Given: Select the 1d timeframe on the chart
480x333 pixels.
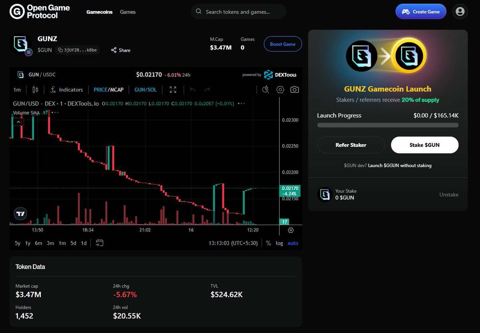Looking at the screenshot, I should (x=84, y=243).
